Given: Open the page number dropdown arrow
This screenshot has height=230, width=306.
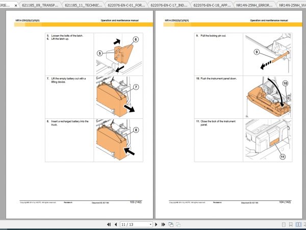Looking at the screenshot, I should click(150, 224).
